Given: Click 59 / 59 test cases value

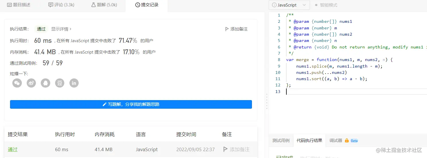Looking at the screenshot, I should (53, 63).
